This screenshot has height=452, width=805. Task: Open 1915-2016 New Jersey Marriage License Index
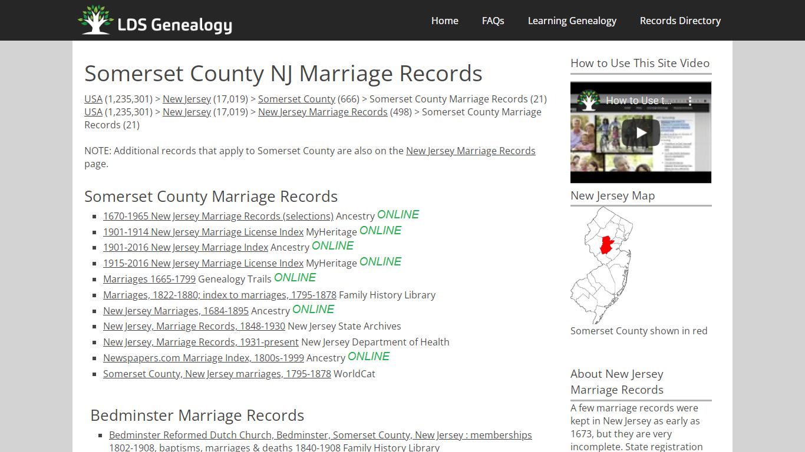[x=203, y=263]
